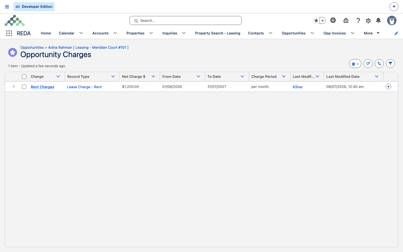Open the Contacts tab
Viewport: 403px width, 252px height.
pos(256,33)
